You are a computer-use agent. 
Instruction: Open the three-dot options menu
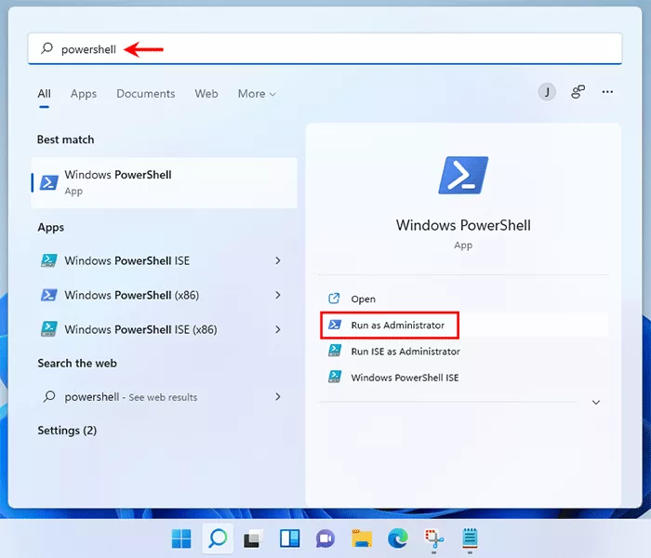coord(607,92)
